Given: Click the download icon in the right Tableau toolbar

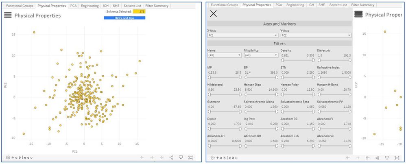Looking at the screenshot, I should click(387, 157).
